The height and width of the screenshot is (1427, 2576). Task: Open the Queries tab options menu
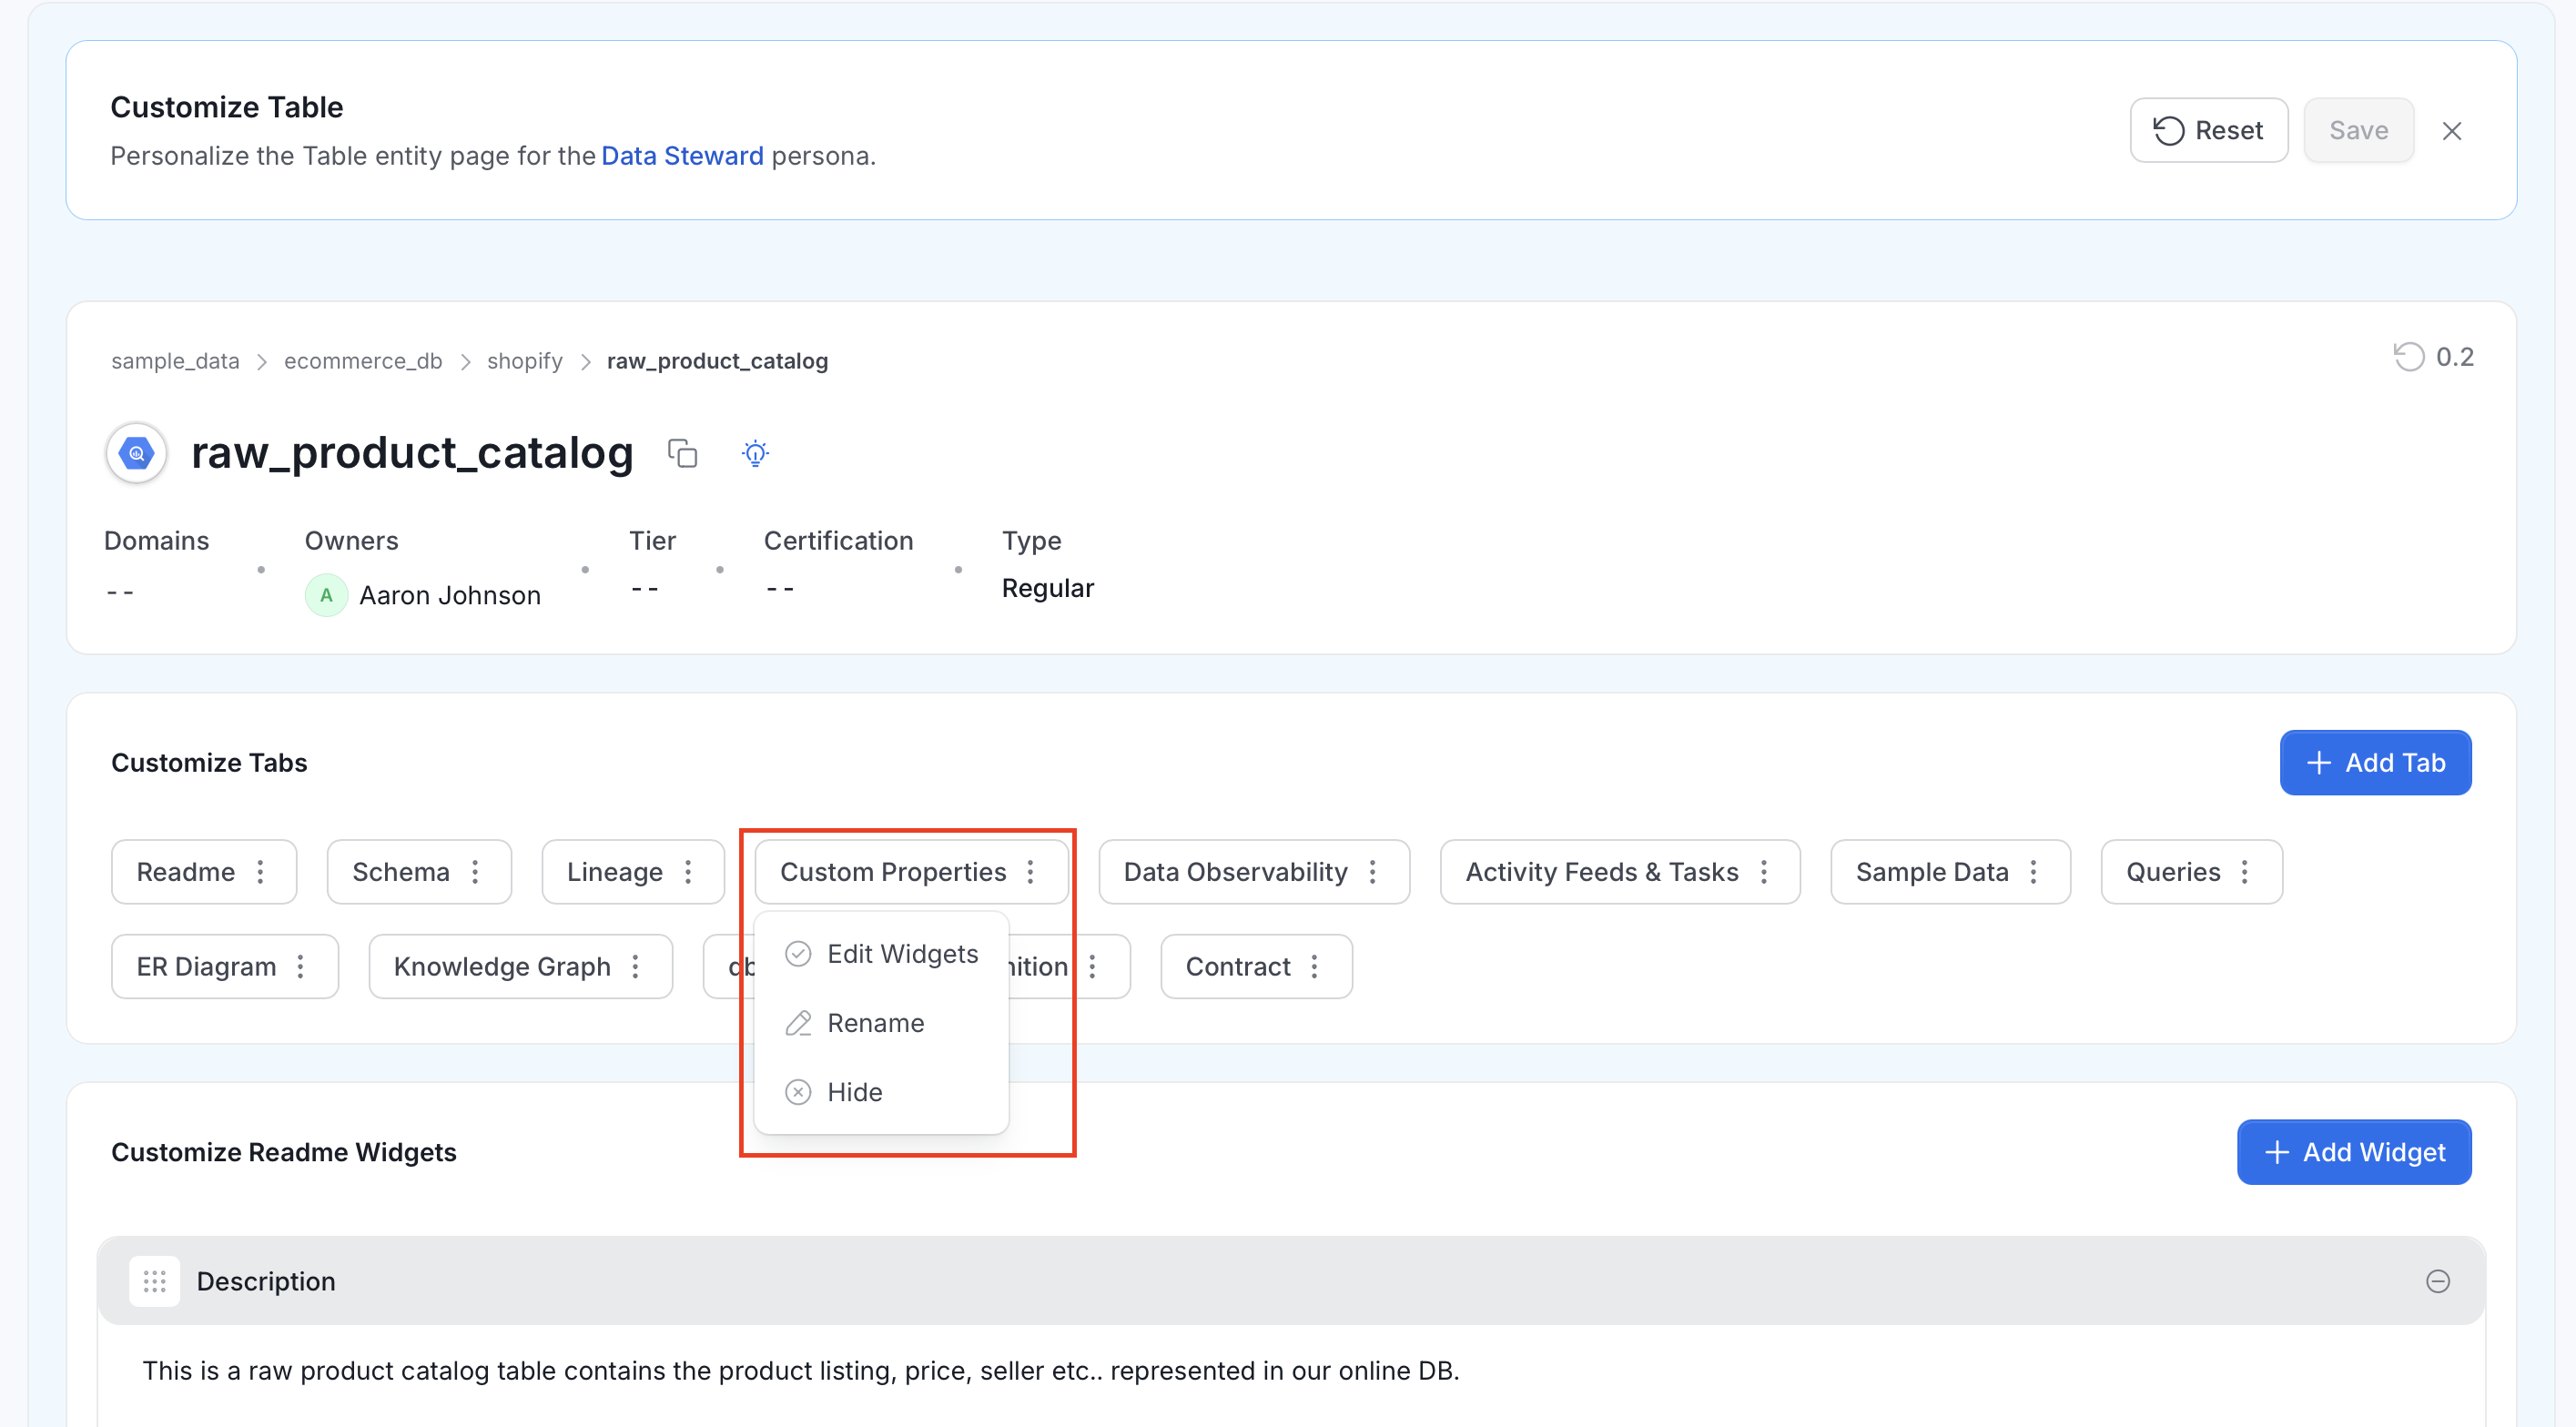[2246, 872]
